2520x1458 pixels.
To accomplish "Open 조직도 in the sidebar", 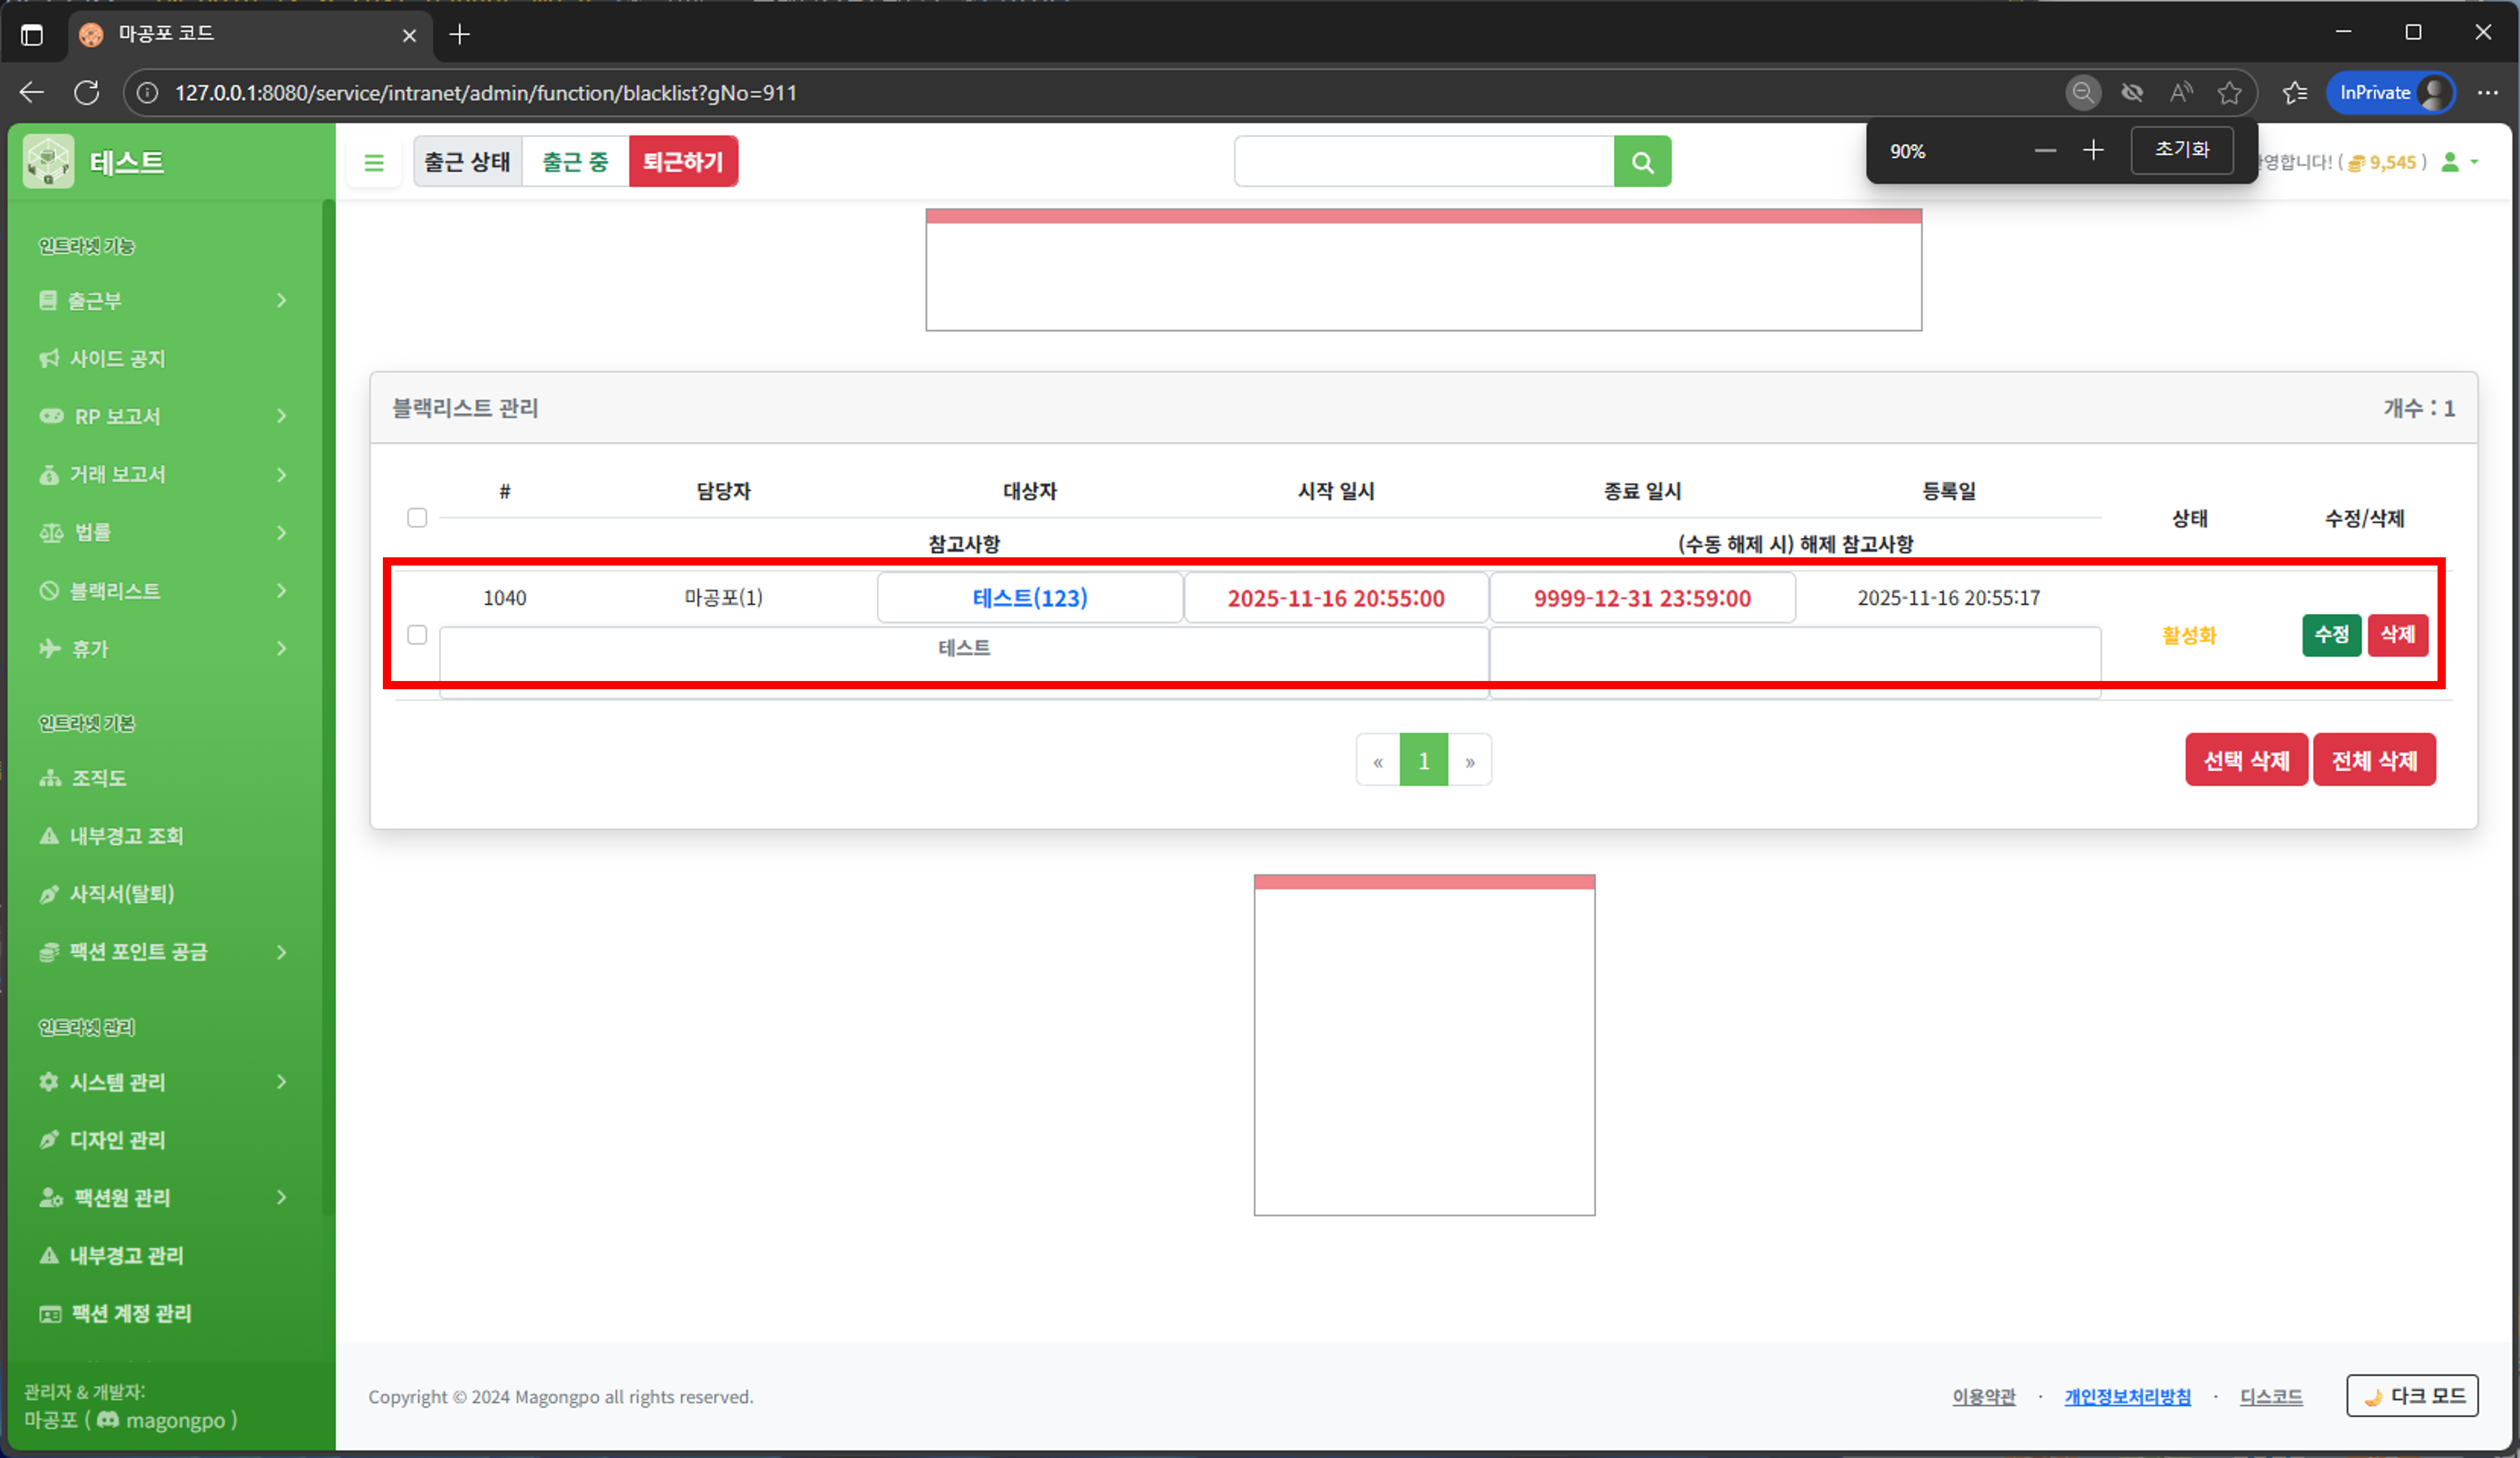I will click(98, 778).
